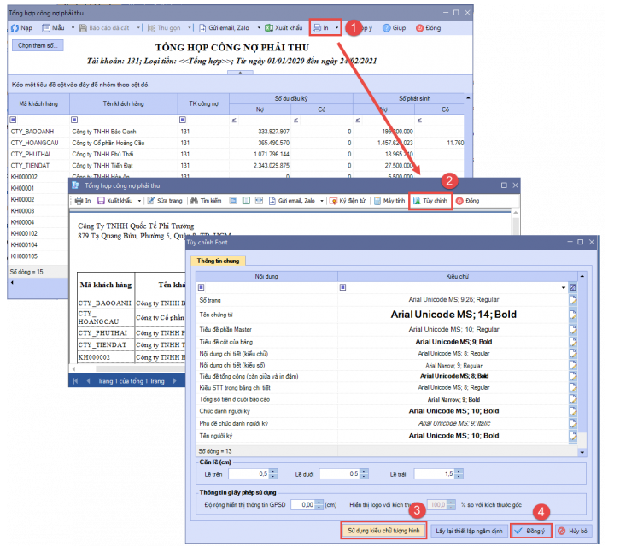Click Tìm kiếm search in preview toolbar

point(204,200)
